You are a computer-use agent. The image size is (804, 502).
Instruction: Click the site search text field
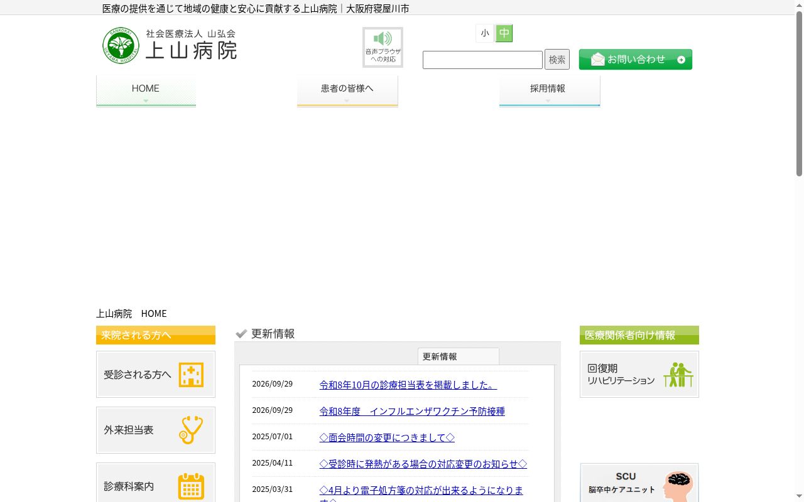pos(482,60)
